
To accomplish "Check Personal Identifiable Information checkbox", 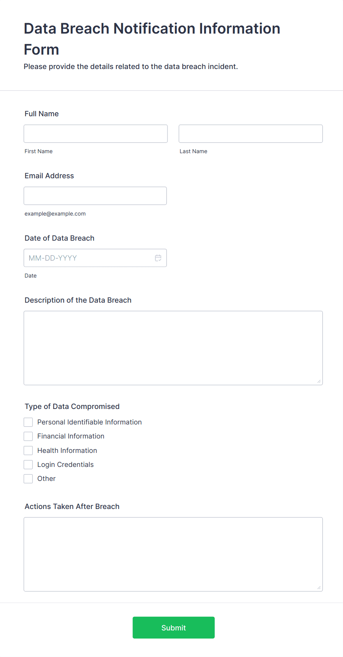I will [28, 422].
